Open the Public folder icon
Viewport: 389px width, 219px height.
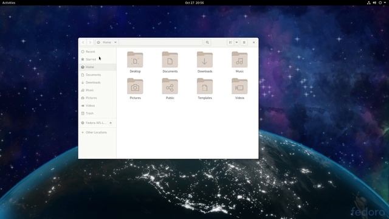[170, 86]
